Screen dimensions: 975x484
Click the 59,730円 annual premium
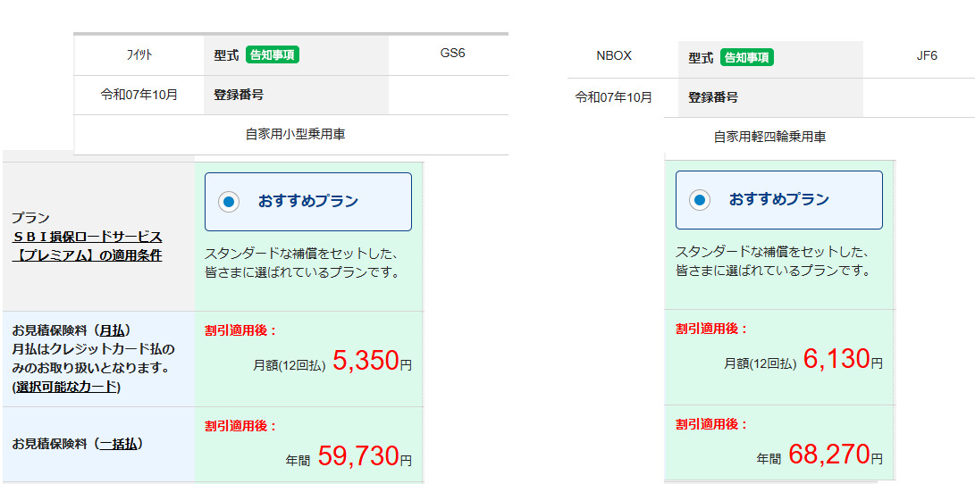pos(365,456)
